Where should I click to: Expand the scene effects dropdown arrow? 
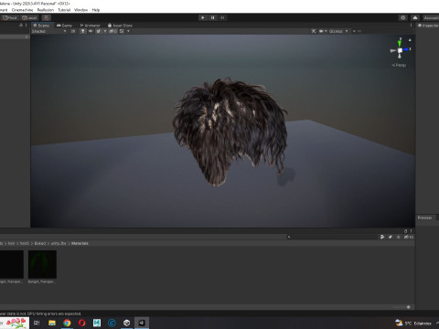105,31
